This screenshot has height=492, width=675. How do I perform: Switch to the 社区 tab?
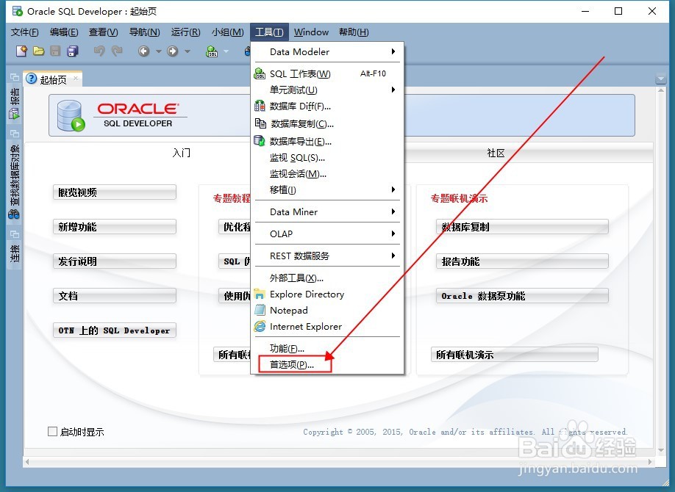point(496,153)
